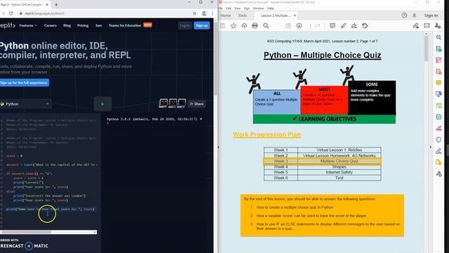449x253 pixels.
Task: Open the Sign menu in Acrobat Reader
Action: 247,8
